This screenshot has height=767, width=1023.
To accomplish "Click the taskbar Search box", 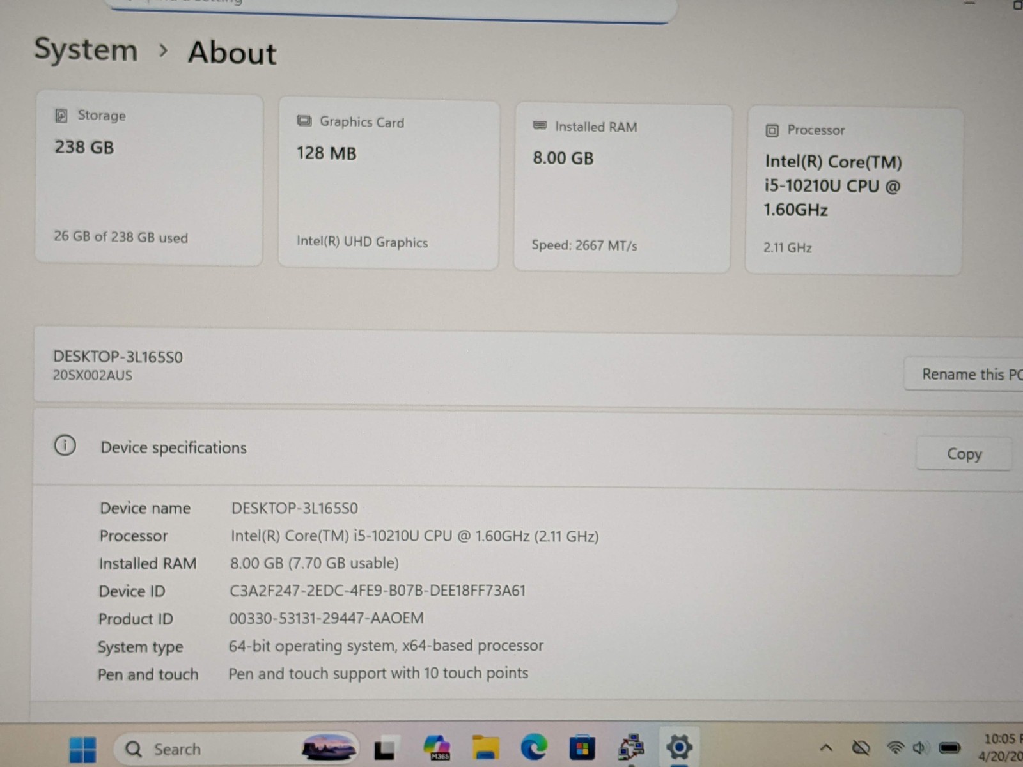I will click(x=235, y=748).
